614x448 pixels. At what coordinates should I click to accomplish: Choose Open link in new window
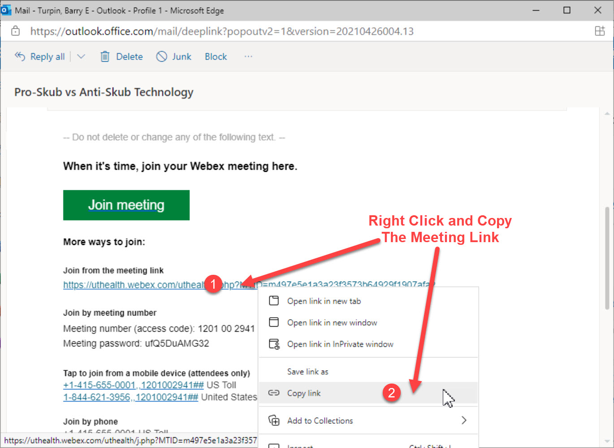(332, 323)
